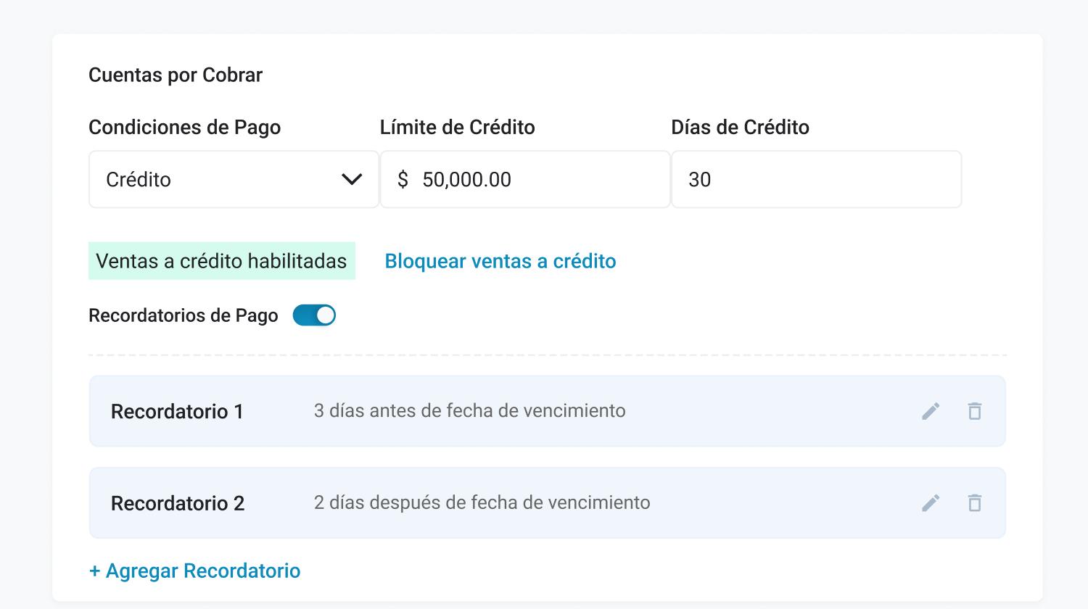Click the Ventas a crédito habilitadas badge

[x=221, y=261]
